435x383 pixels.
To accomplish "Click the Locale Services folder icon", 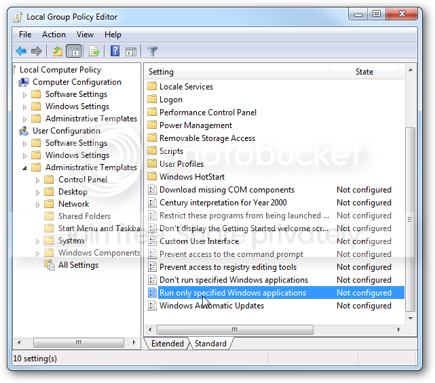I will [152, 86].
